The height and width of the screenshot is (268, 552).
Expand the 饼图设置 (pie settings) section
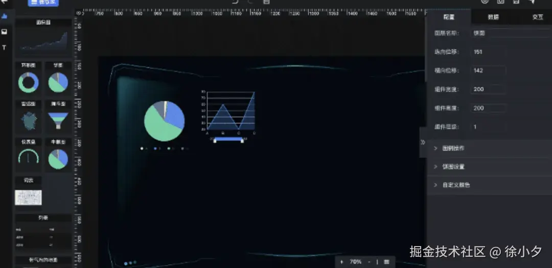tap(489, 167)
